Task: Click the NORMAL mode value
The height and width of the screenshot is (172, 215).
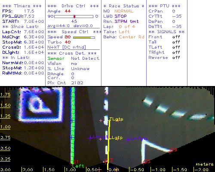Action: tap(124, 11)
